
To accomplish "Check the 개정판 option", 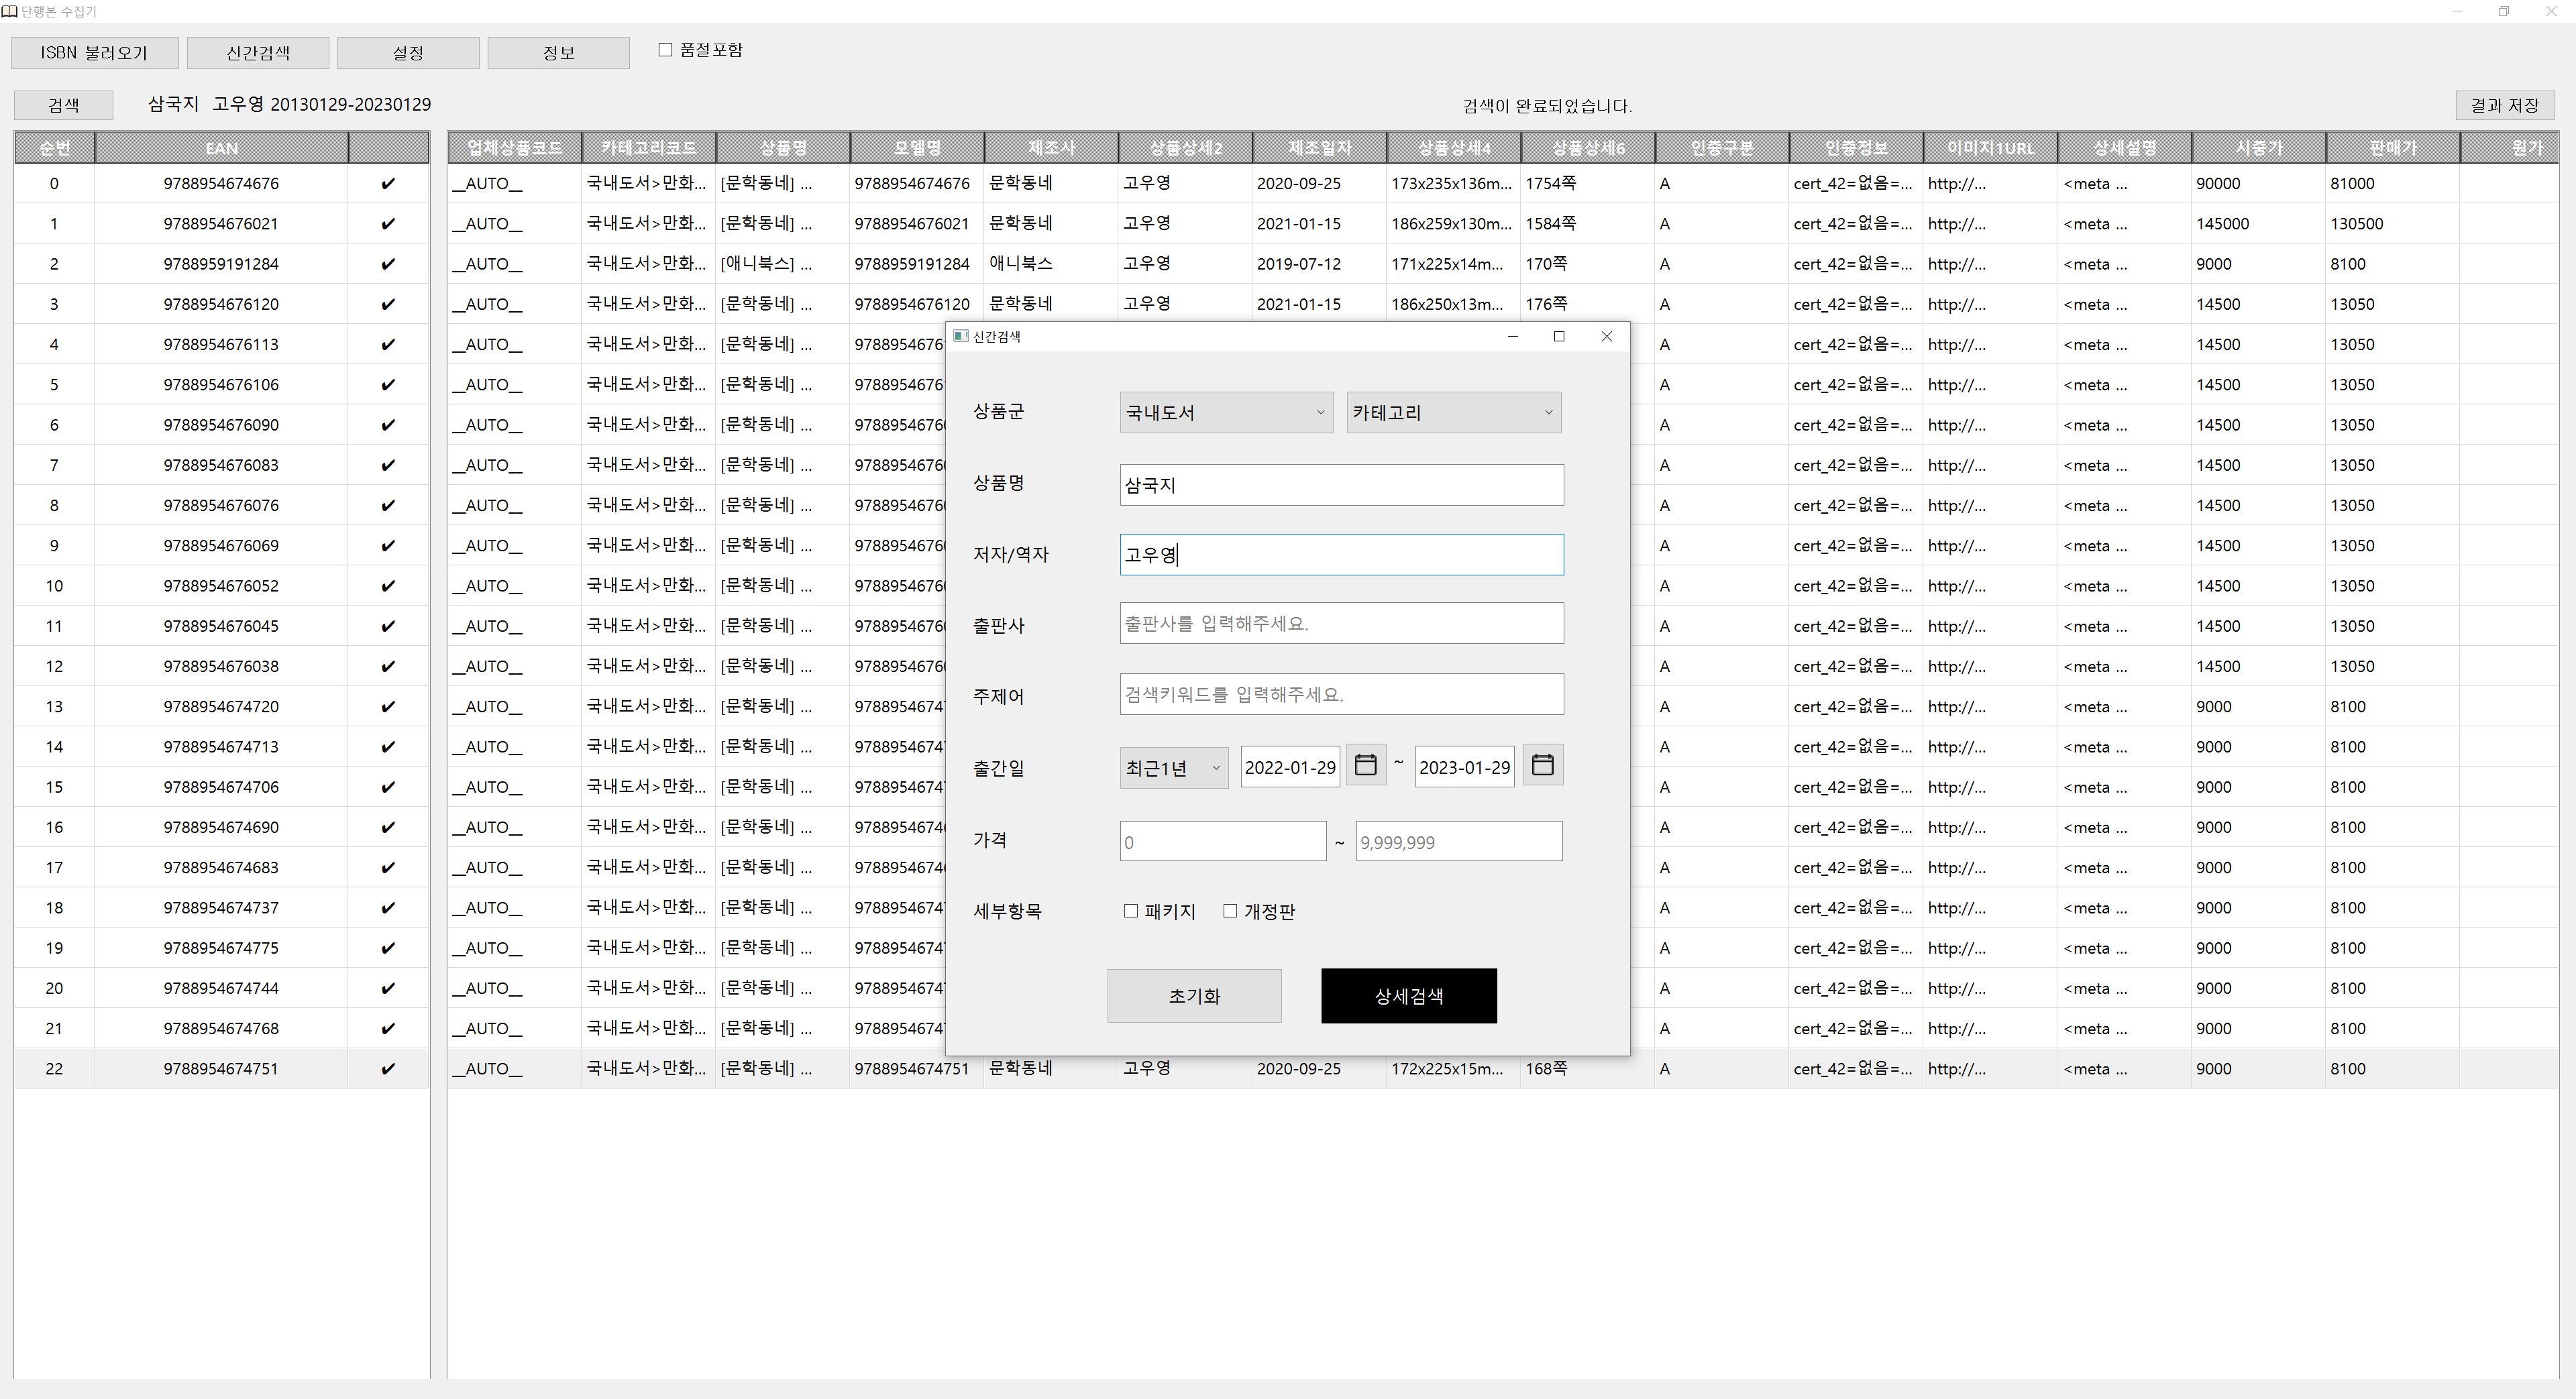I will pos(1230,911).
